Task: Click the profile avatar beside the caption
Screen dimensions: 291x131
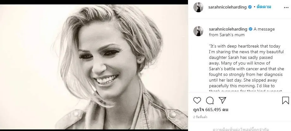Action: tap(198, 31)
